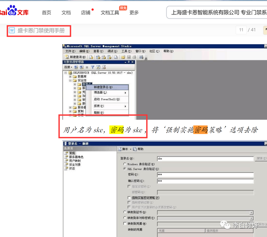Click the 数据库 folder icon
The image size is (267, 237).
point(74,77)
